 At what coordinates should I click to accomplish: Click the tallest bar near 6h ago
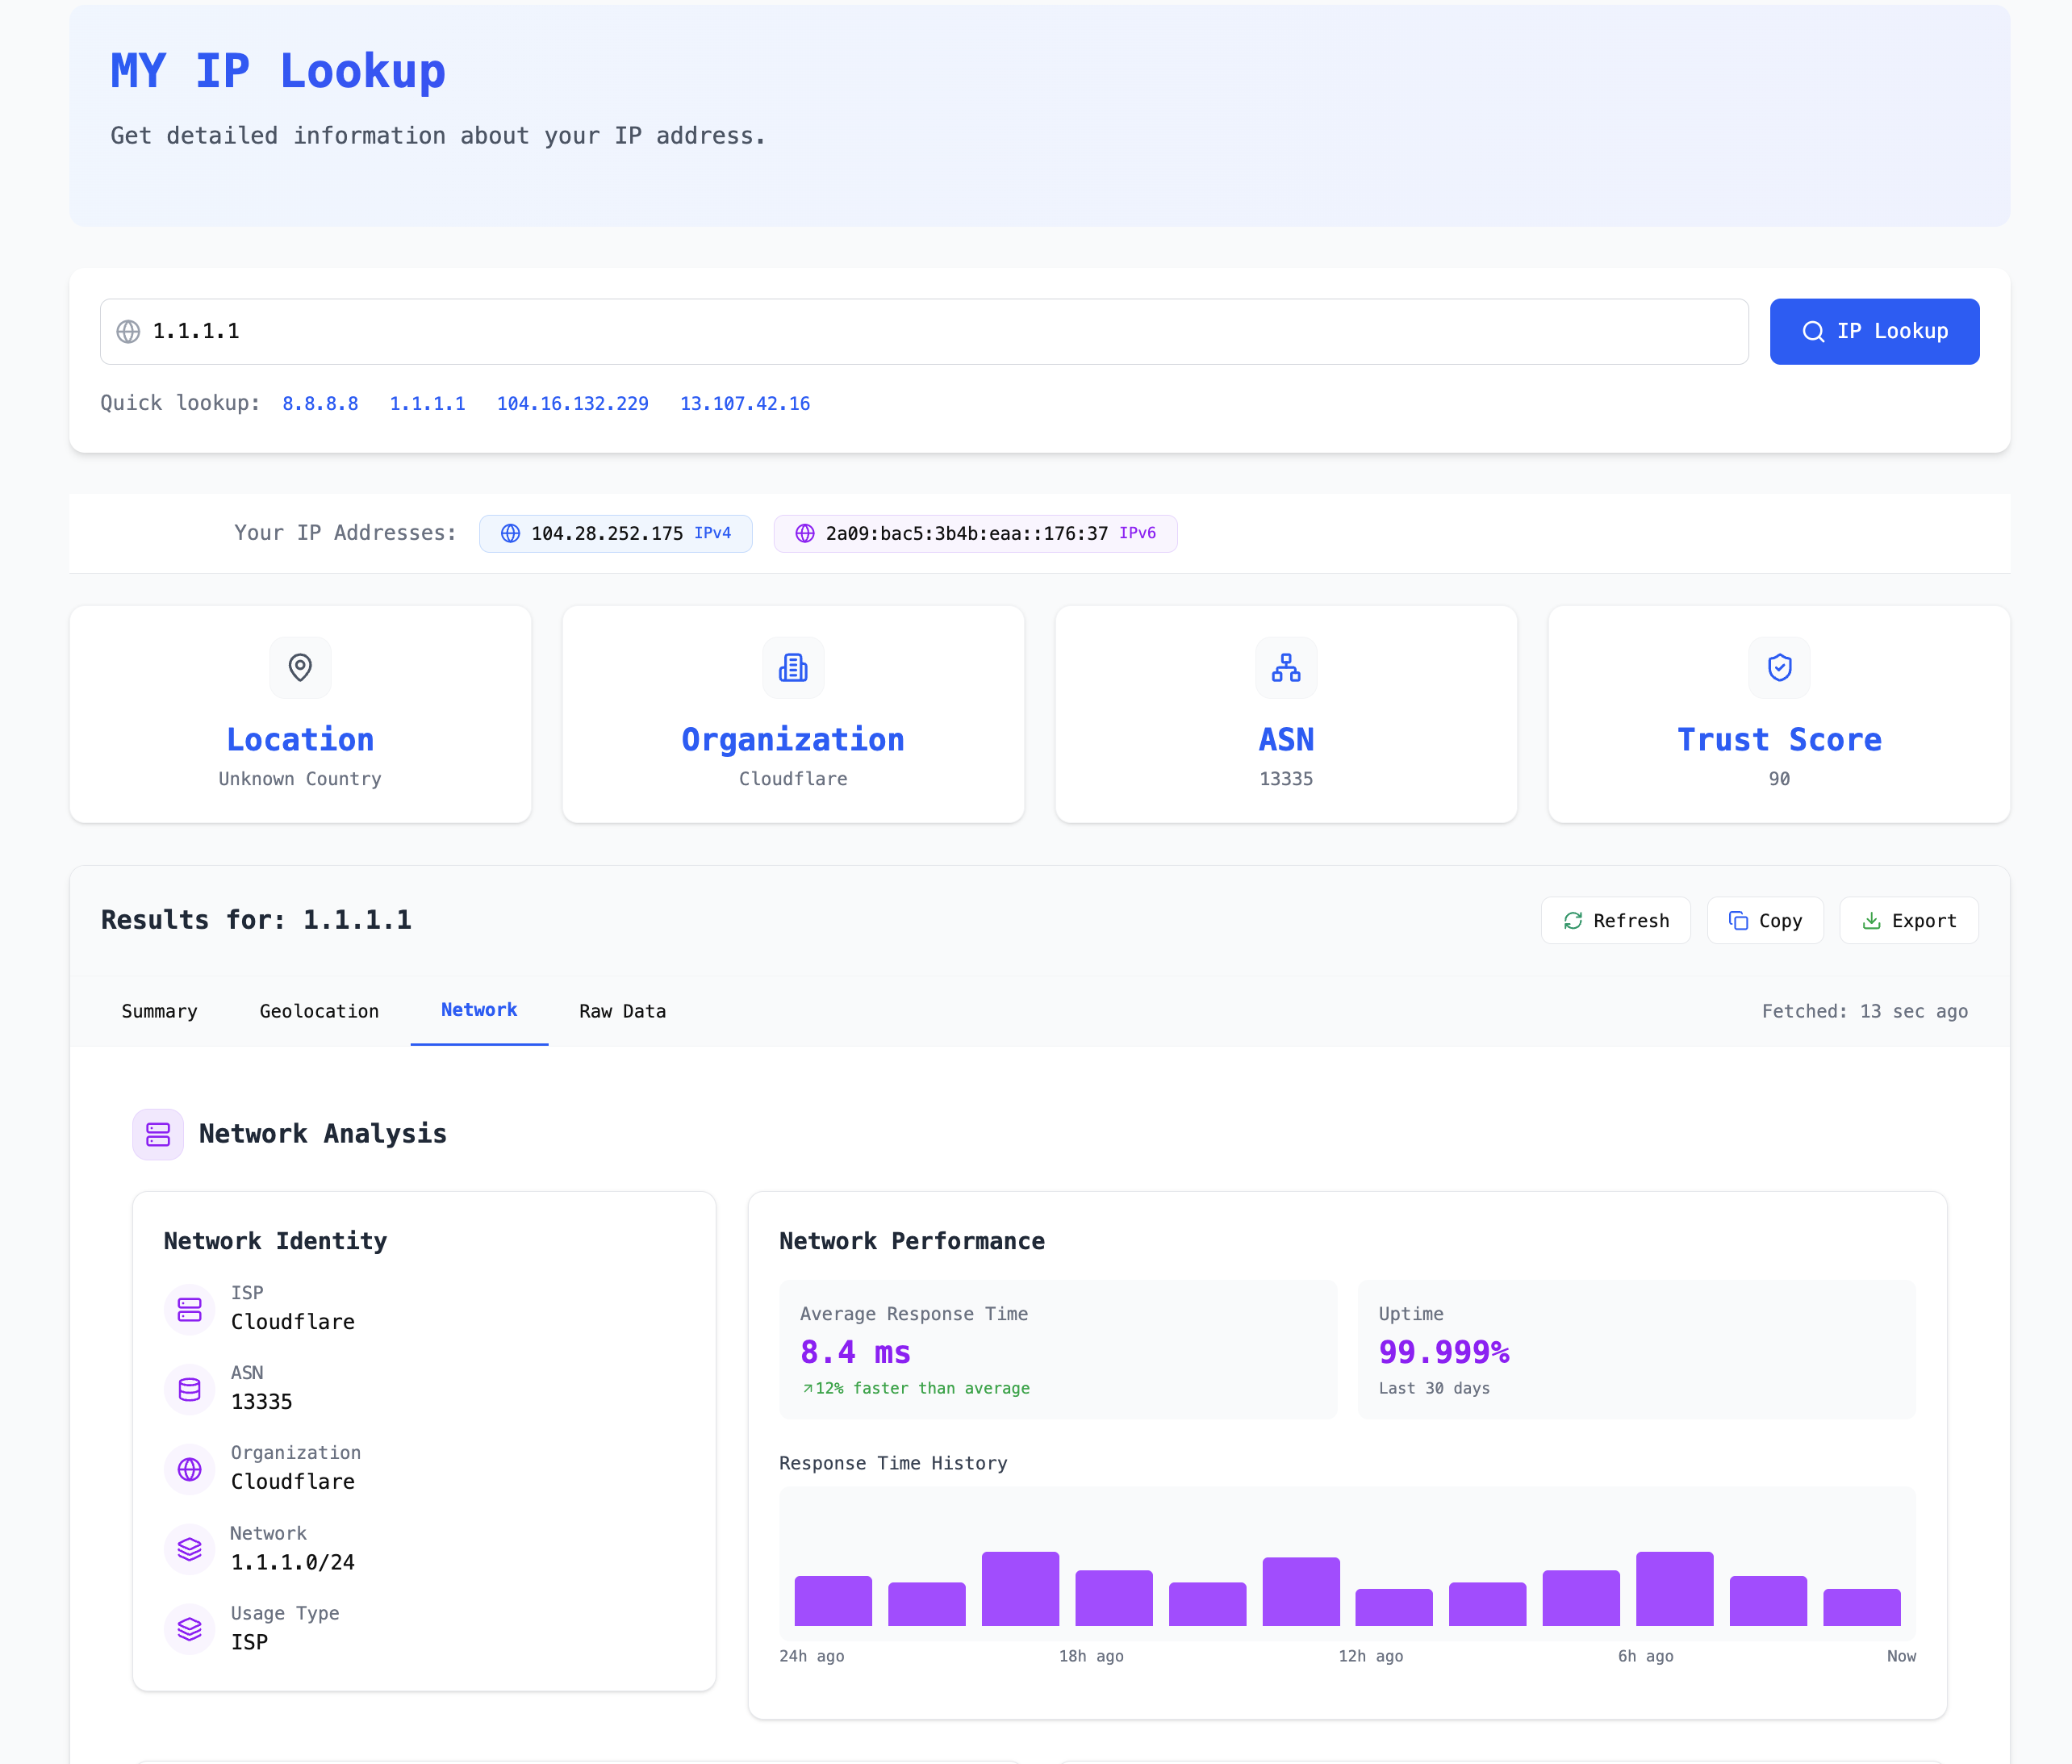coord(1674,1589)
